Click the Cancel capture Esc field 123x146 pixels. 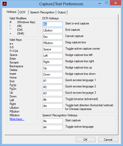coord(53,37)
